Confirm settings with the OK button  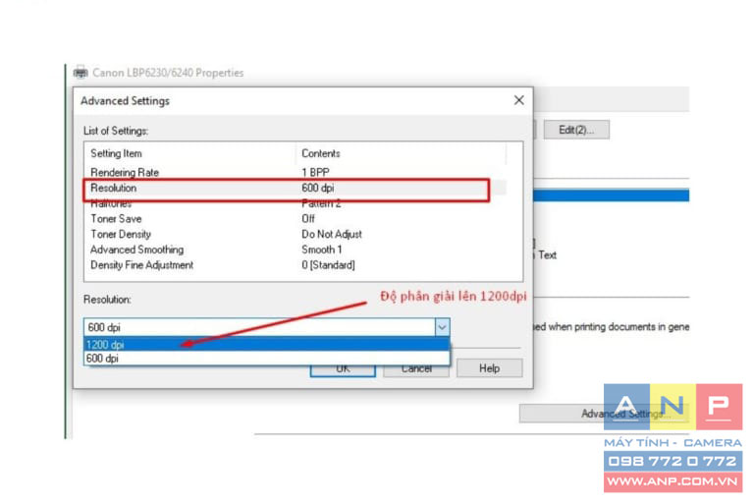(343, 369)
